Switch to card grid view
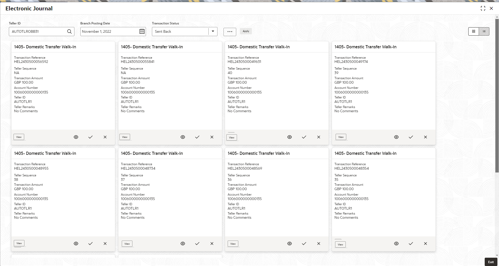499x266 pixels. click(474, 31)
